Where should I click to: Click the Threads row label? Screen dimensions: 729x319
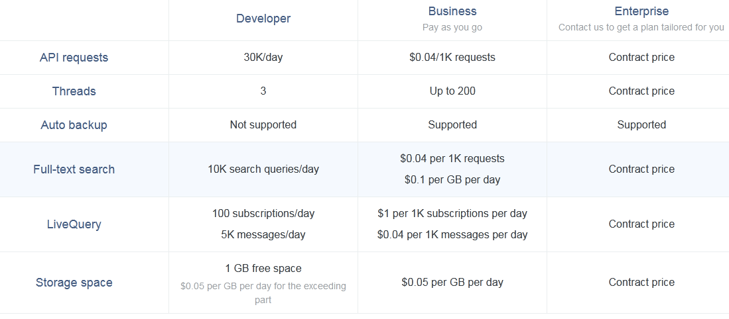click(74, 91)
